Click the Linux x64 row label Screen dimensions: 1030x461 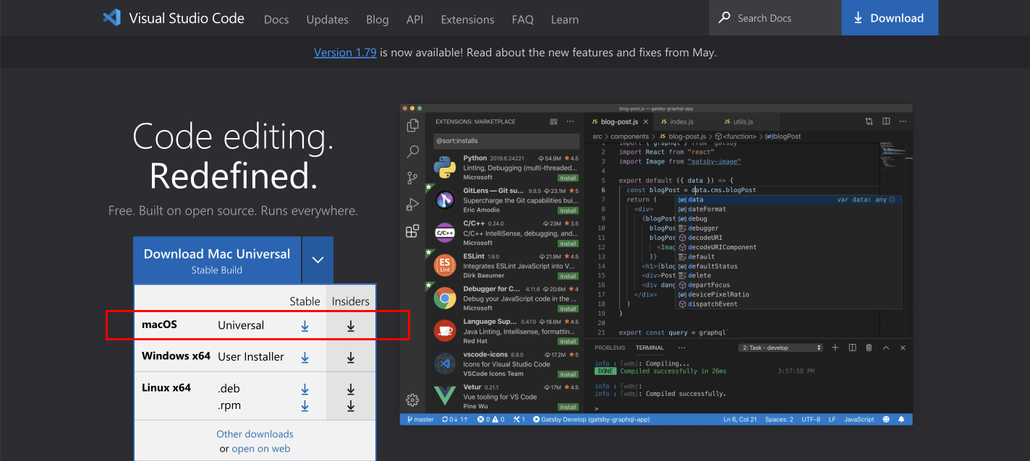[x=166, y=387]
